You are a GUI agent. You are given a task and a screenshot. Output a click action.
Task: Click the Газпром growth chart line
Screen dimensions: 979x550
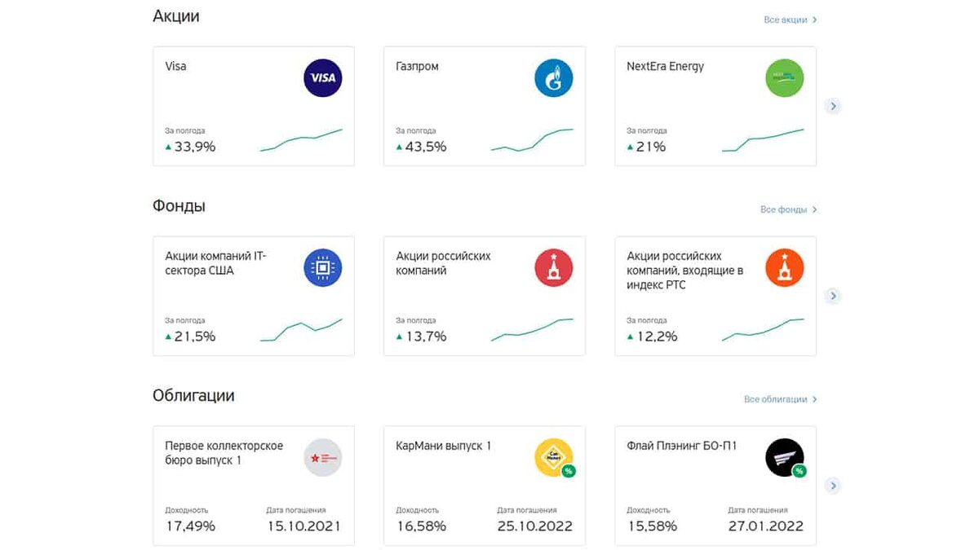(532, 139)
